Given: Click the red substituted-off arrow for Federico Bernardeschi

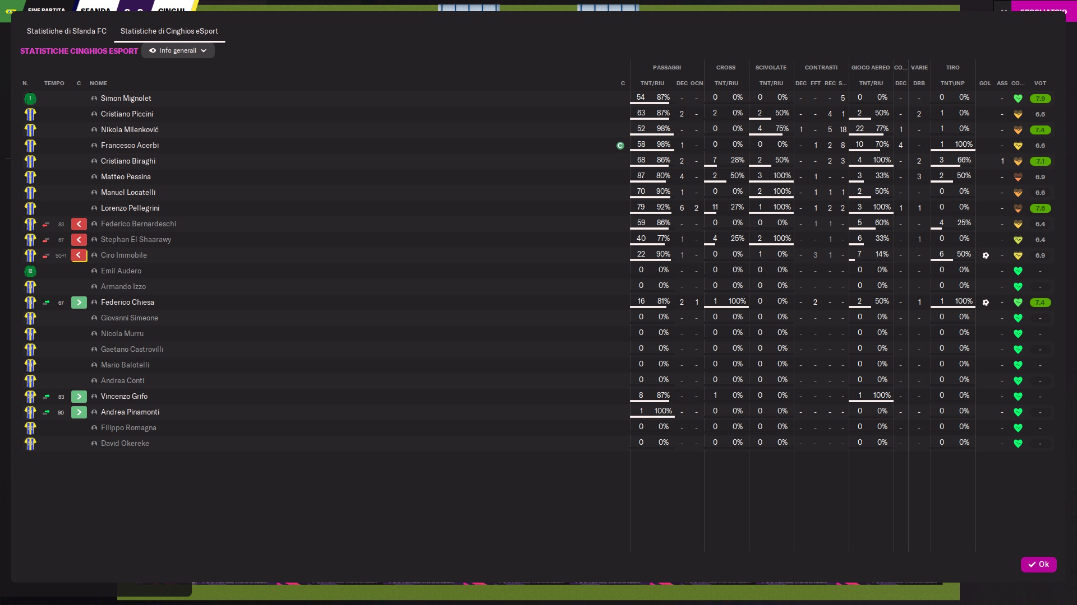Looking at the screenshot, I should click(x=79, y=224).
